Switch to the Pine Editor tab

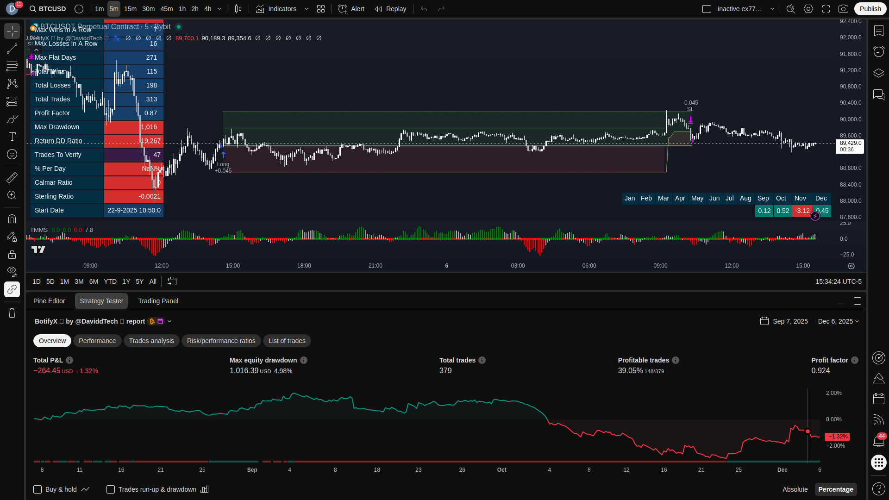(49, 301)
